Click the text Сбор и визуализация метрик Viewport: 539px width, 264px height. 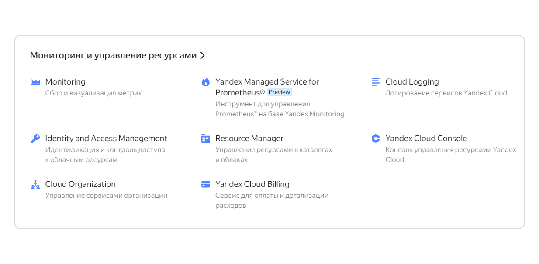pos(93,93)
